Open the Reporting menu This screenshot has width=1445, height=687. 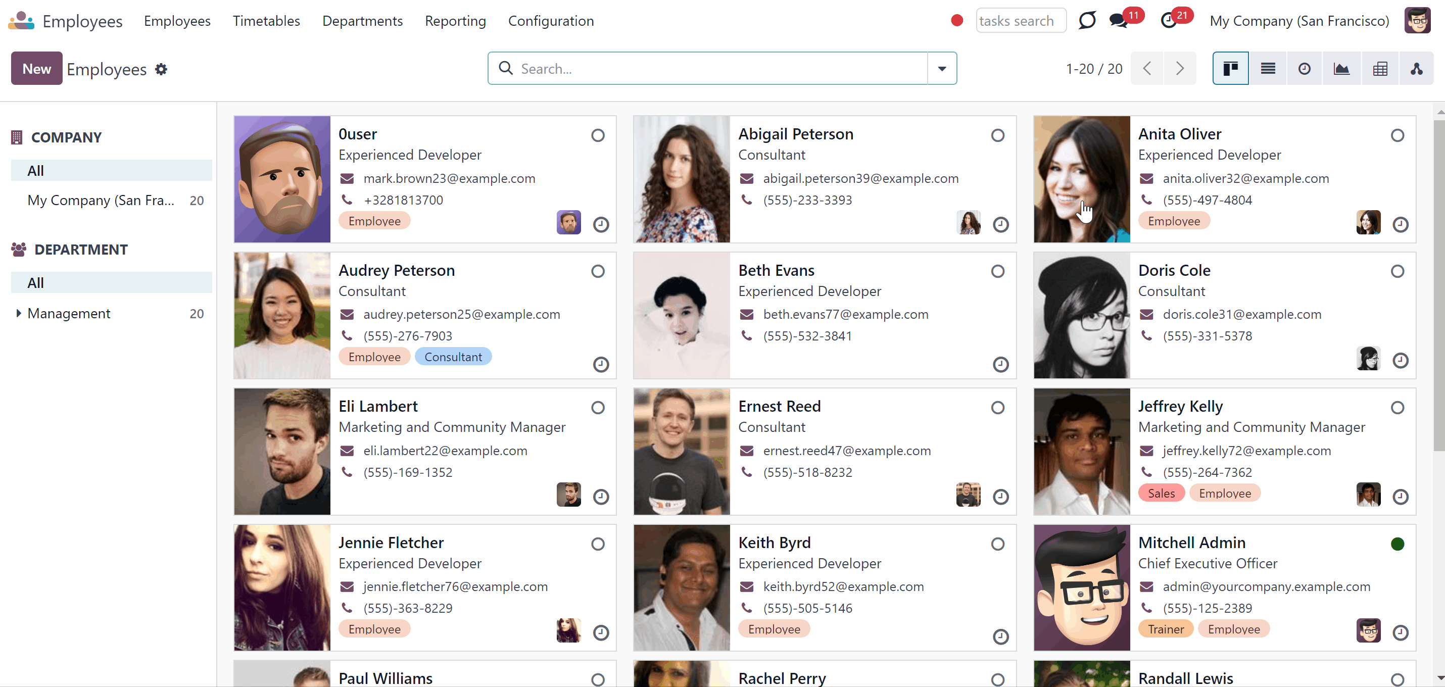point(456,21)
